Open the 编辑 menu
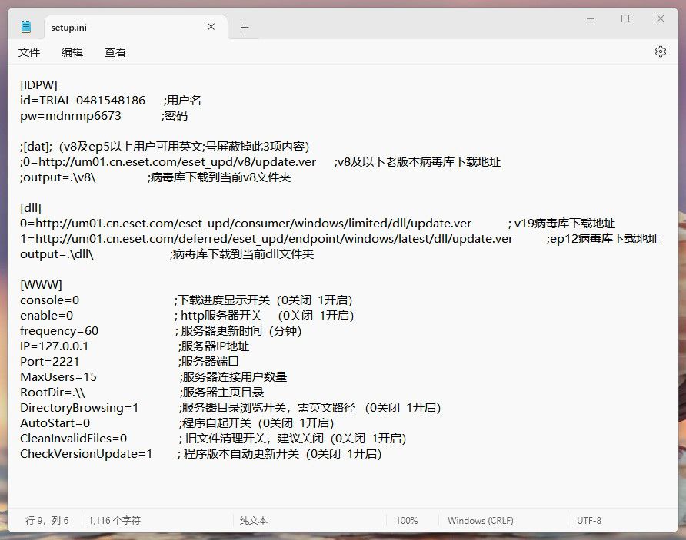The width and height of the screenshot is (686, 540). coord(72,52)
